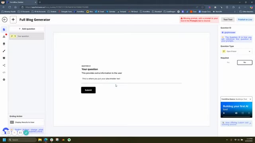Click the video progress bar in tutorial

236,116
